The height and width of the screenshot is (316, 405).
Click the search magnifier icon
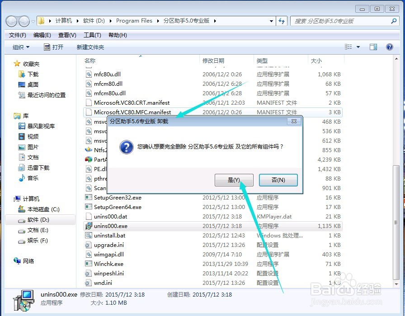click(x=394, y=21)
